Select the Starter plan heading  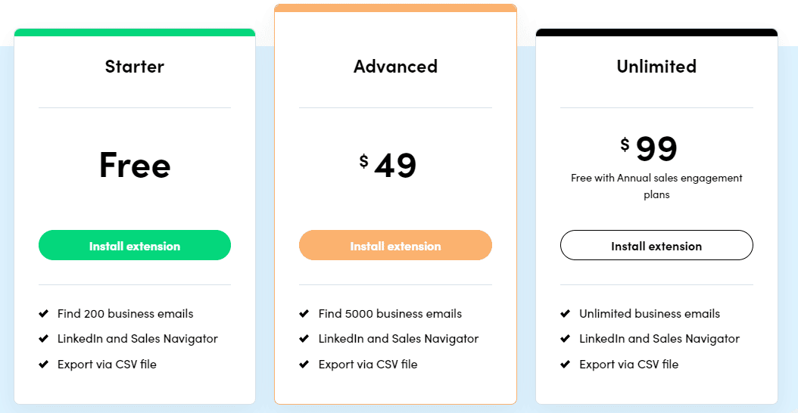pyautogui.click(x=134, y=66)
